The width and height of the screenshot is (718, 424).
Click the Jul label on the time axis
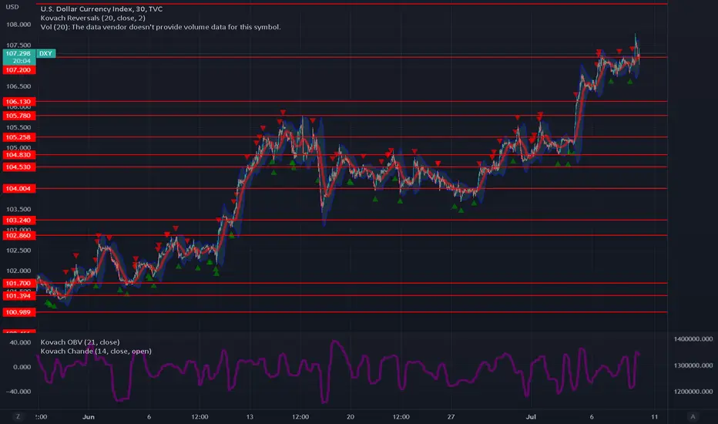tap(531, 416)
